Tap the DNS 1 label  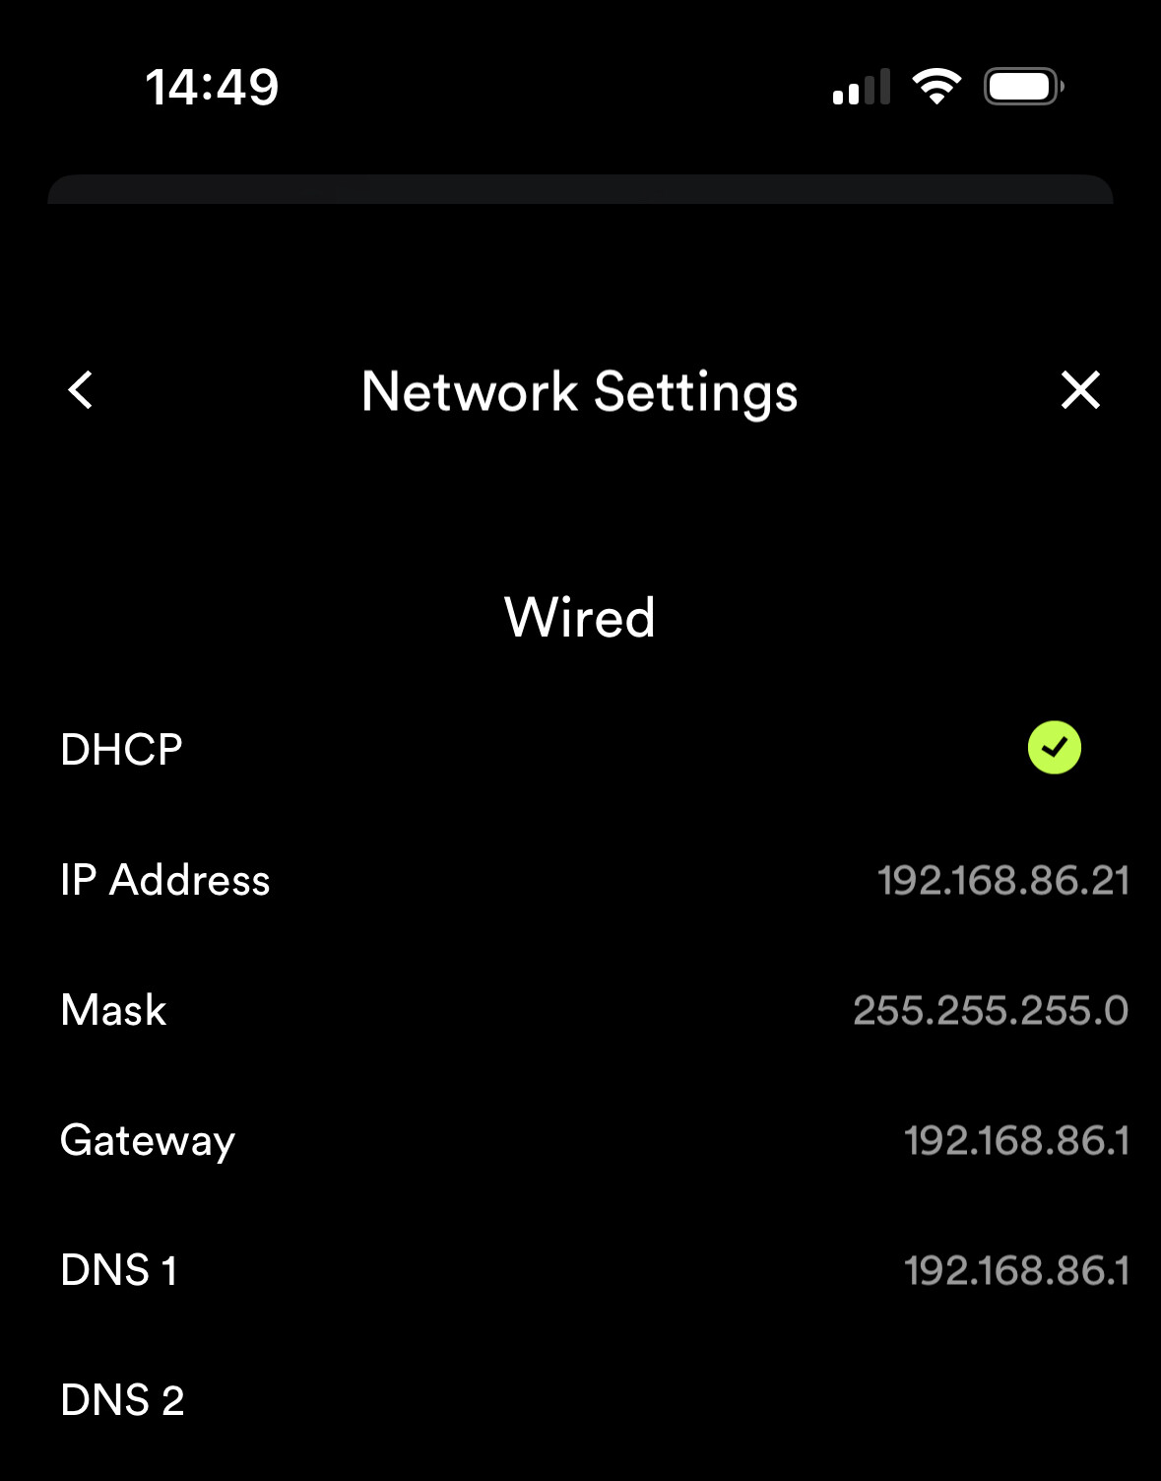click(118, 1270)
